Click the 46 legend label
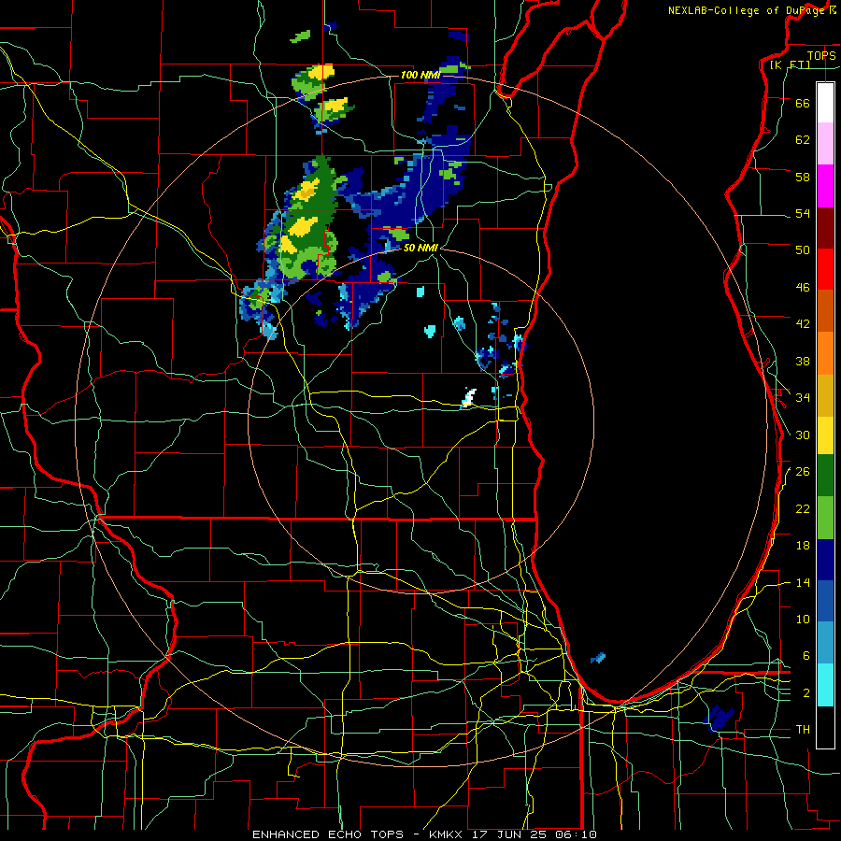Screen dimensions: 841x841 803,288
